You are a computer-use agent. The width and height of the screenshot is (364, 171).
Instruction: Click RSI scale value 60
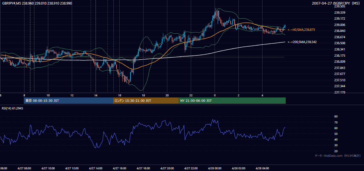tap(336, 128)
